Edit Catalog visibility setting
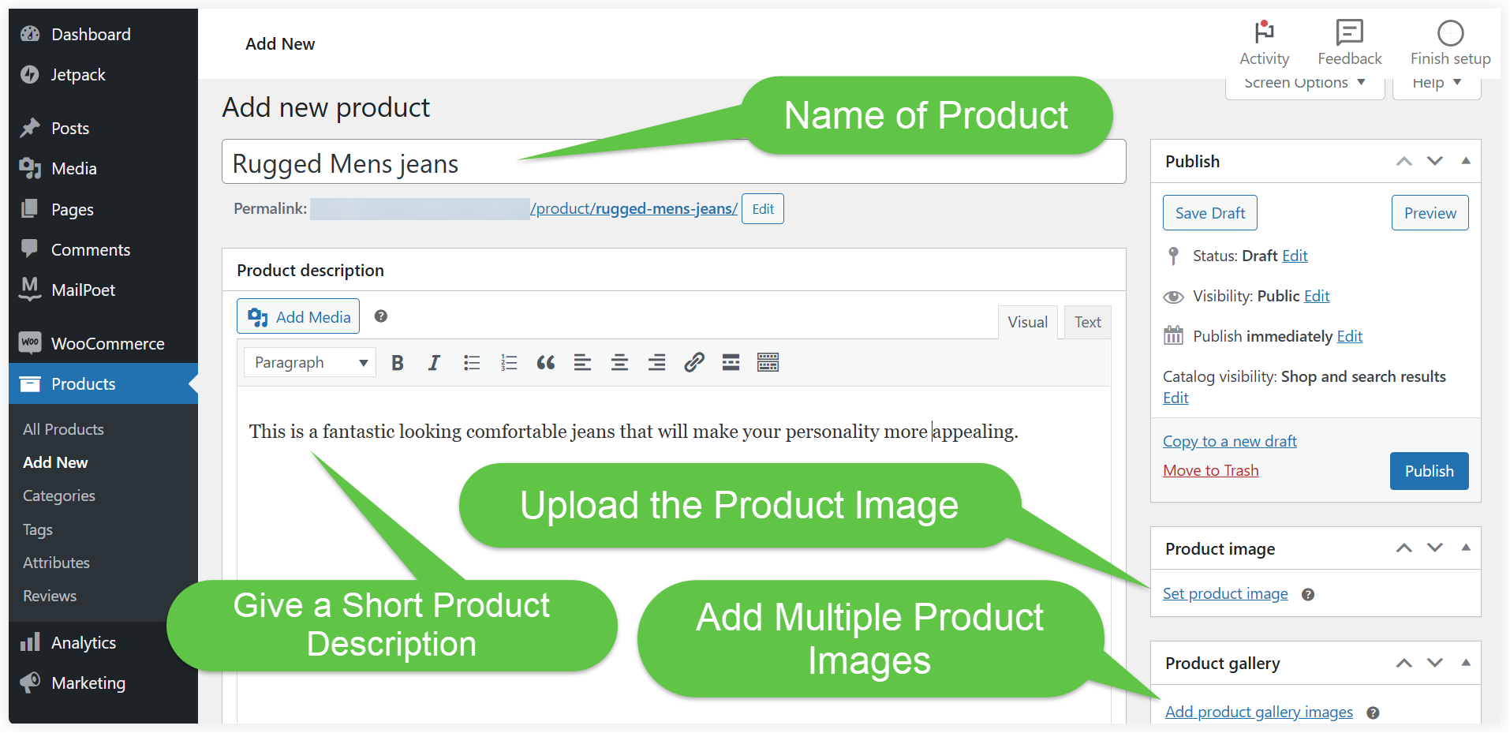Viewport: 1510px width, 733px height. click(x=1175, y=398)
